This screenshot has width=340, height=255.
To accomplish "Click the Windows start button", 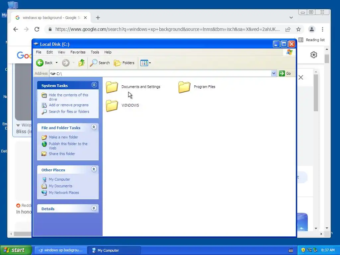I will click(x=16, y=250).
